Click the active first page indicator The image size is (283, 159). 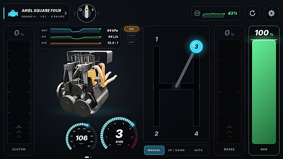pos(87,157)
